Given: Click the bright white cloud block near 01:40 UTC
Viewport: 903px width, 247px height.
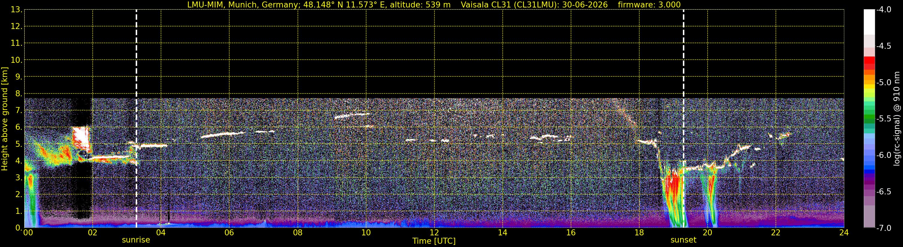Looking at the screenshot, I should tap(81, 139).
